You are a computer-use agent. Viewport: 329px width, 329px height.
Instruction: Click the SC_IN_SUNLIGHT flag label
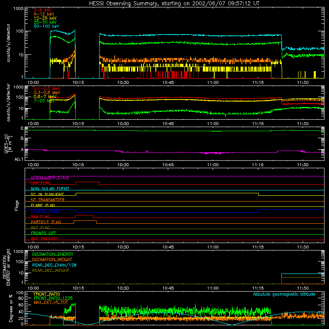coord(47,194)
